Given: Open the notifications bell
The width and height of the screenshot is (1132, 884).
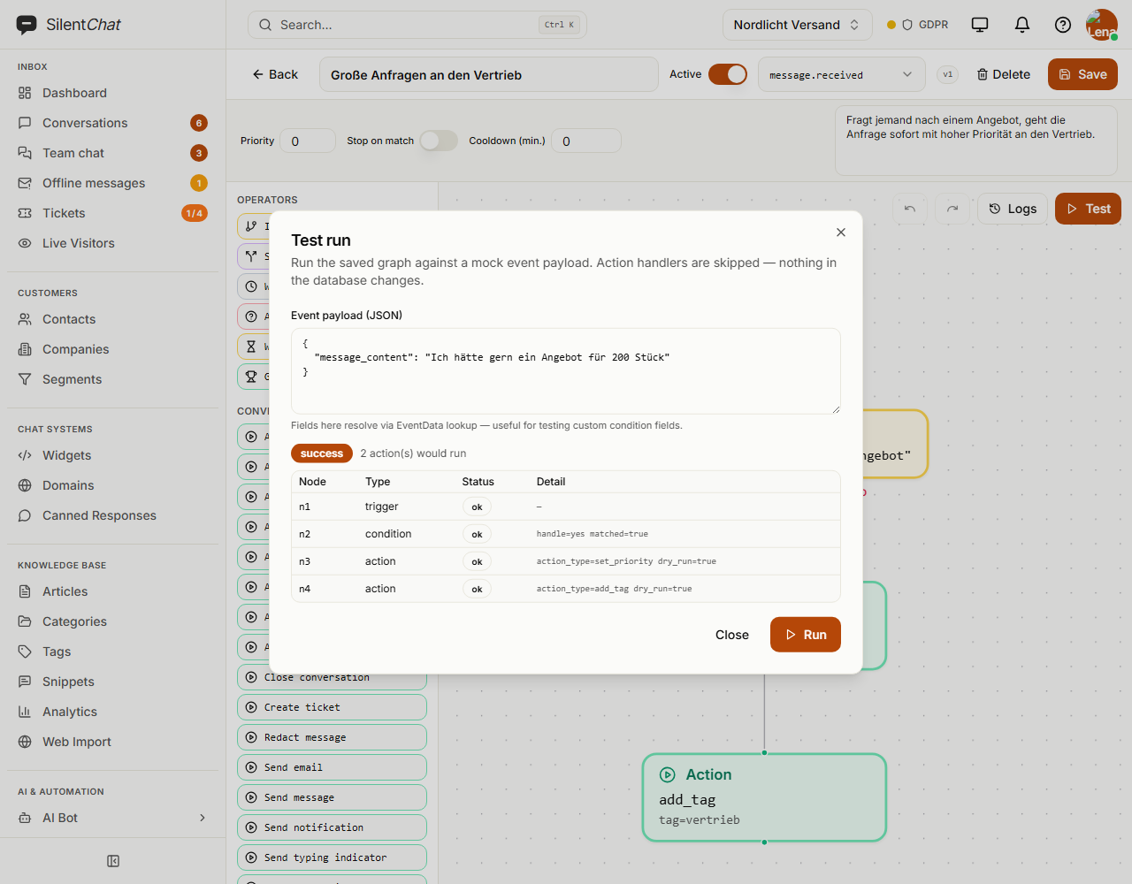Looking at the screenshot, I should [x=1022, y=25].
